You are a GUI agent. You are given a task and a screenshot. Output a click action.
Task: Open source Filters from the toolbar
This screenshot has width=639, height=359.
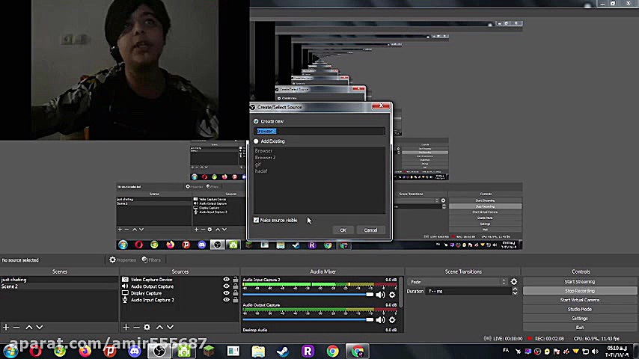[x=151, y=260]
